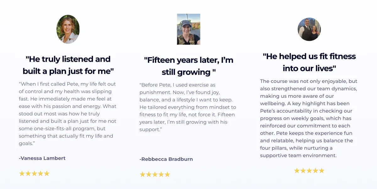Image resolution: width=377 pixels, height=189 pixels.
Task: Click Vanessa Lambert's oval profile photo
Action: pyautogui.click(x=68, y=29)
